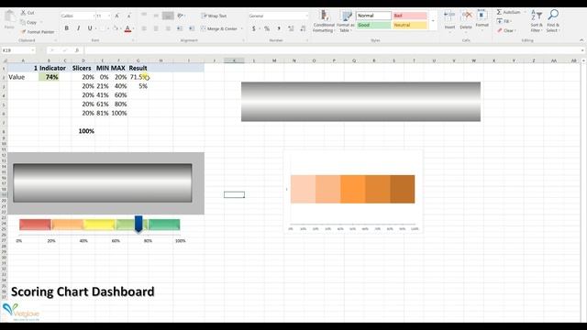Apply the fill color bucket
Screen dimensions: 587x330
[115, 28]
